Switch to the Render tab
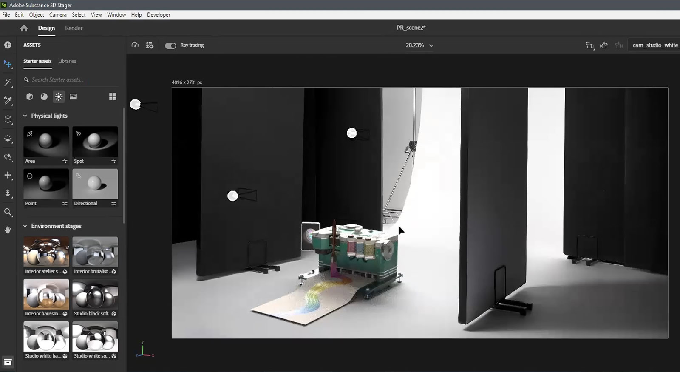The image size is (680, 372). [x=74, y=28]
